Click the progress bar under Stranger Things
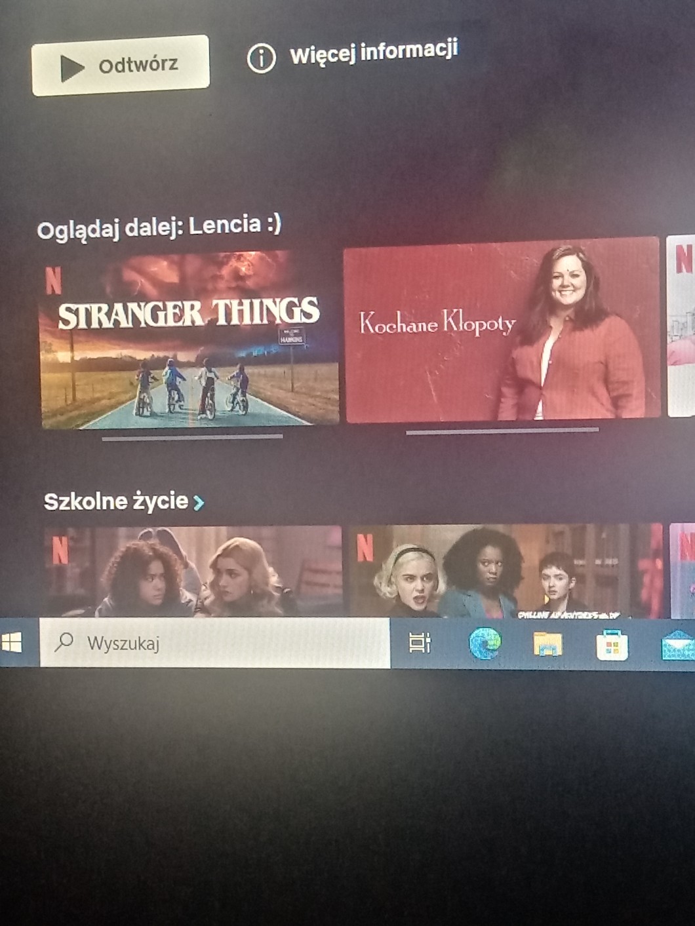Viewport: 695px width, 926px height. (192, 437)
